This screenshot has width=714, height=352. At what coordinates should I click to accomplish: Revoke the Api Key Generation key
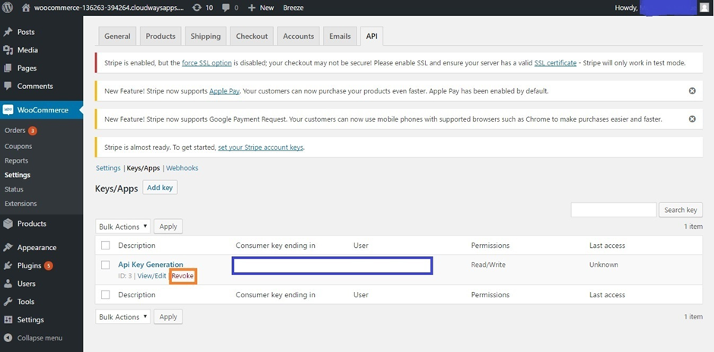point(182,276)
